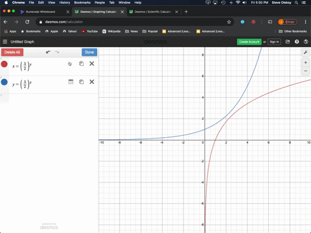Click the Wi-Fi status icon in menu bar
The width and height of the screenshot is (311, 233).
coord(238,3)
